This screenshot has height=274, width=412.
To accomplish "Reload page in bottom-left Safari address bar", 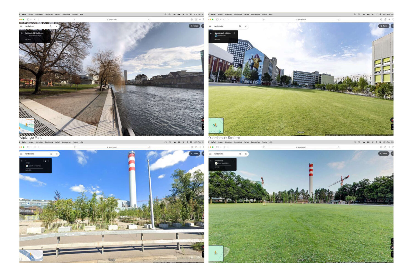I will tap(149, 147).
